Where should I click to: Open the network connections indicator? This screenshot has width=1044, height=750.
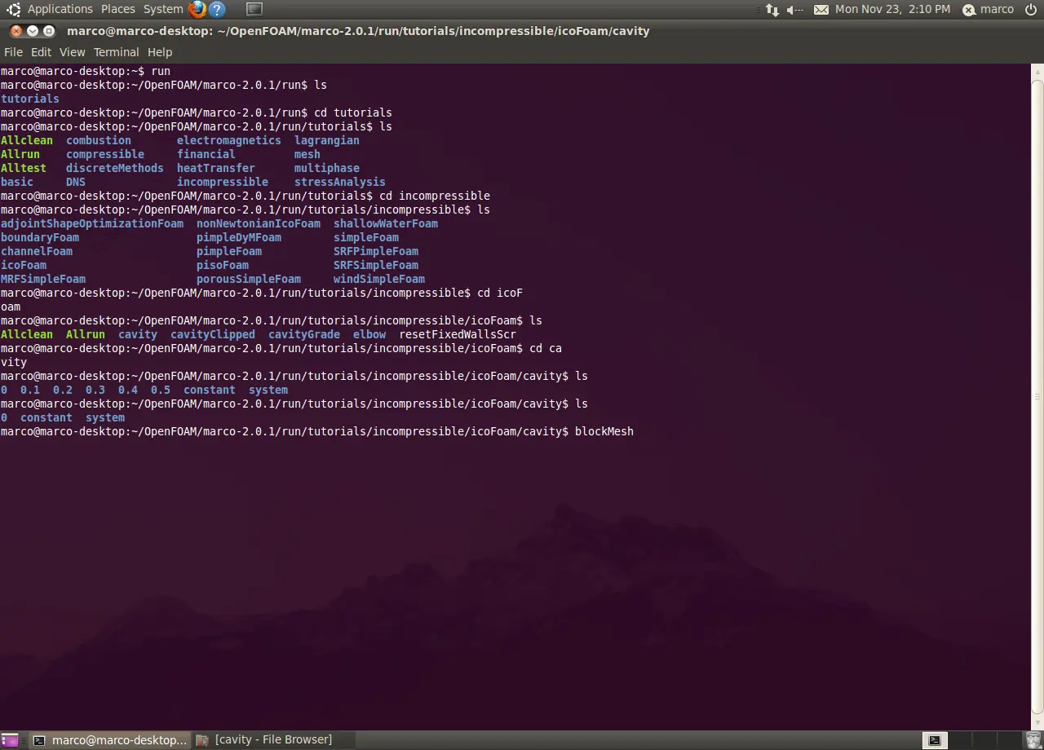772,9
